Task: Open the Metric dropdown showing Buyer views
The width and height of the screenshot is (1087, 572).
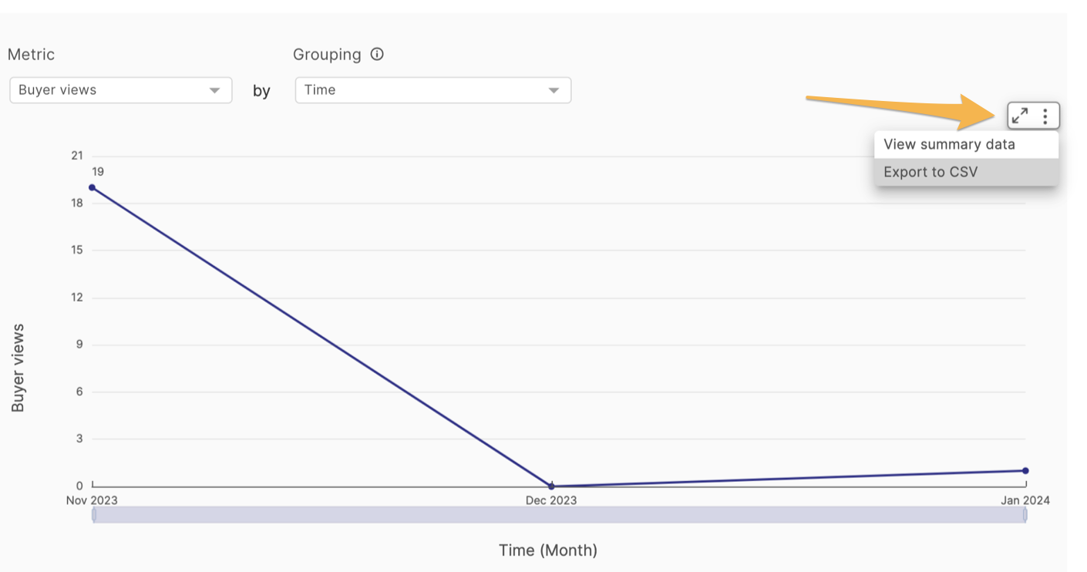Action: [x=120, y=89]
